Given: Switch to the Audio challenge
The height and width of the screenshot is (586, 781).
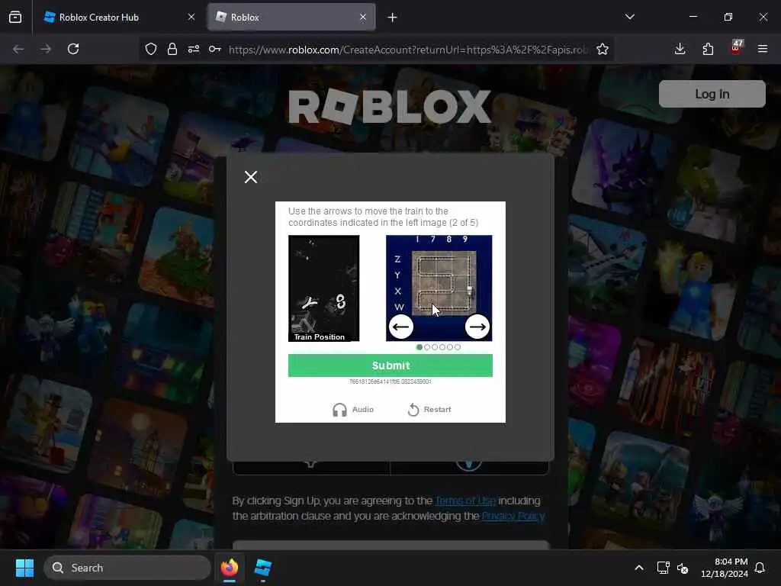Looking at the screenshot, I should tap(353, 410).
